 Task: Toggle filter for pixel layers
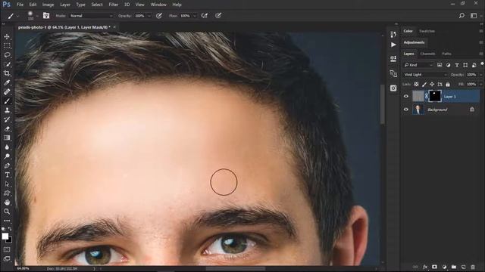click(x=440, y=65)
